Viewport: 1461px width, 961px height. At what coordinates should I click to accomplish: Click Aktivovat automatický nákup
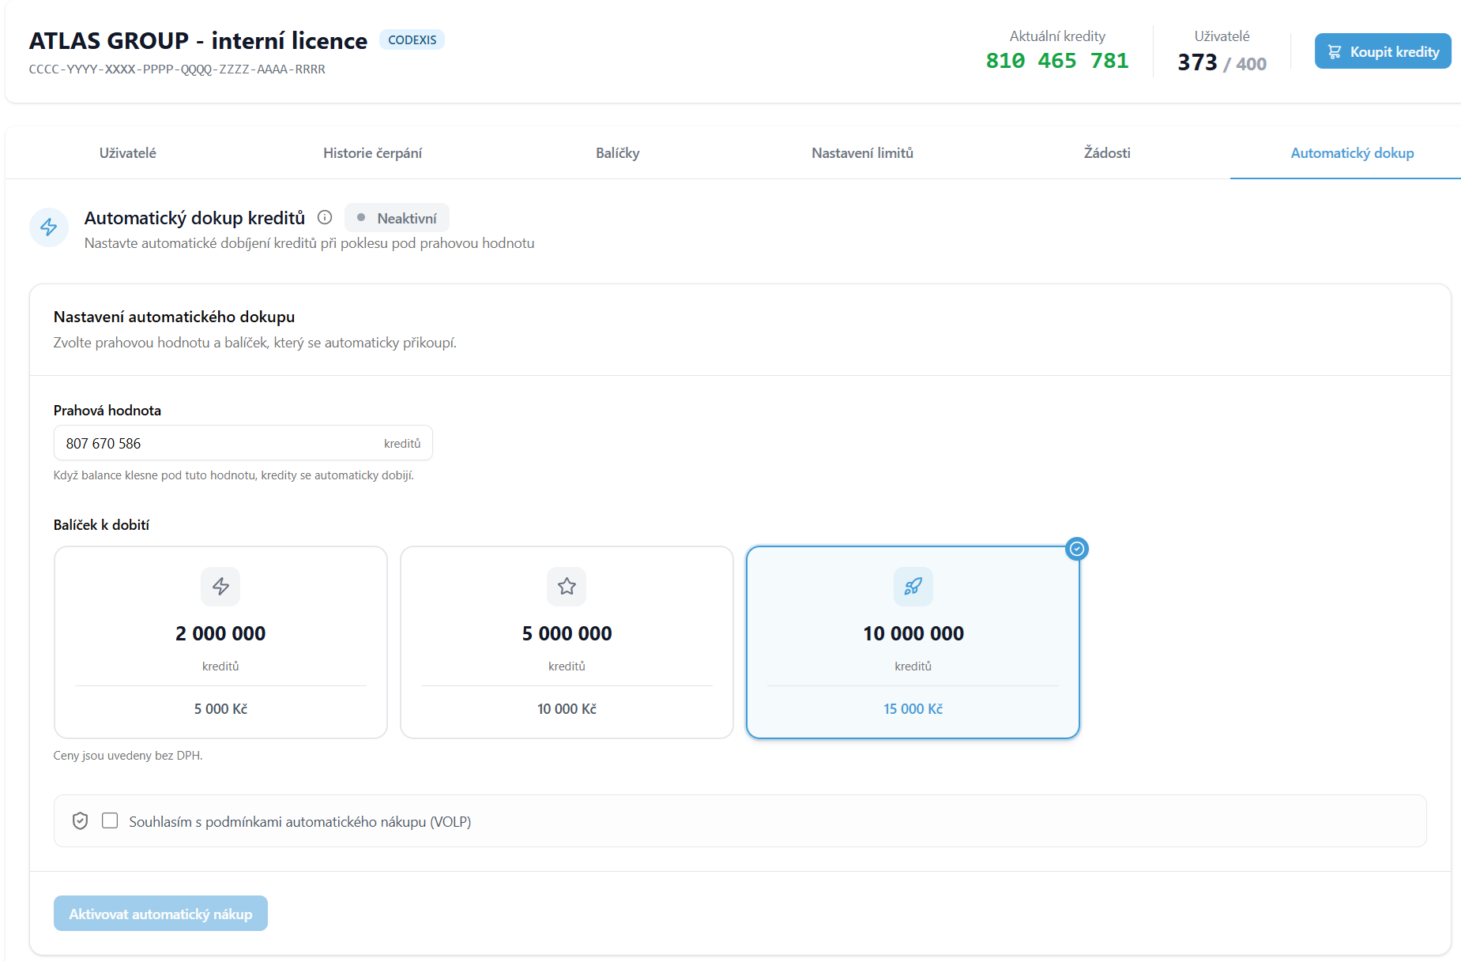point(160,913)
